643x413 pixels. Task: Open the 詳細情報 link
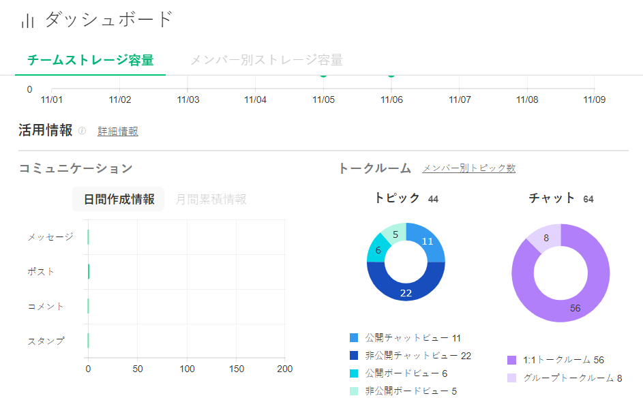pyautogui.click(x=118, y=132)
